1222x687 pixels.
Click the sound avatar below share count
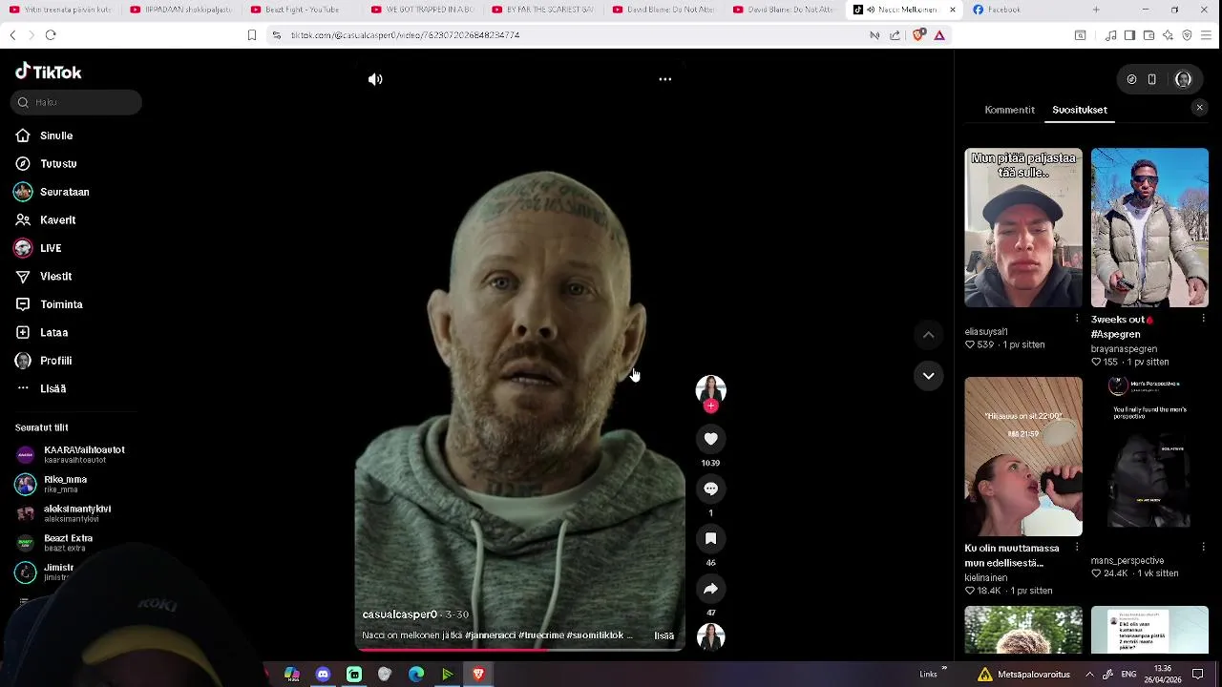pos(710,636)
